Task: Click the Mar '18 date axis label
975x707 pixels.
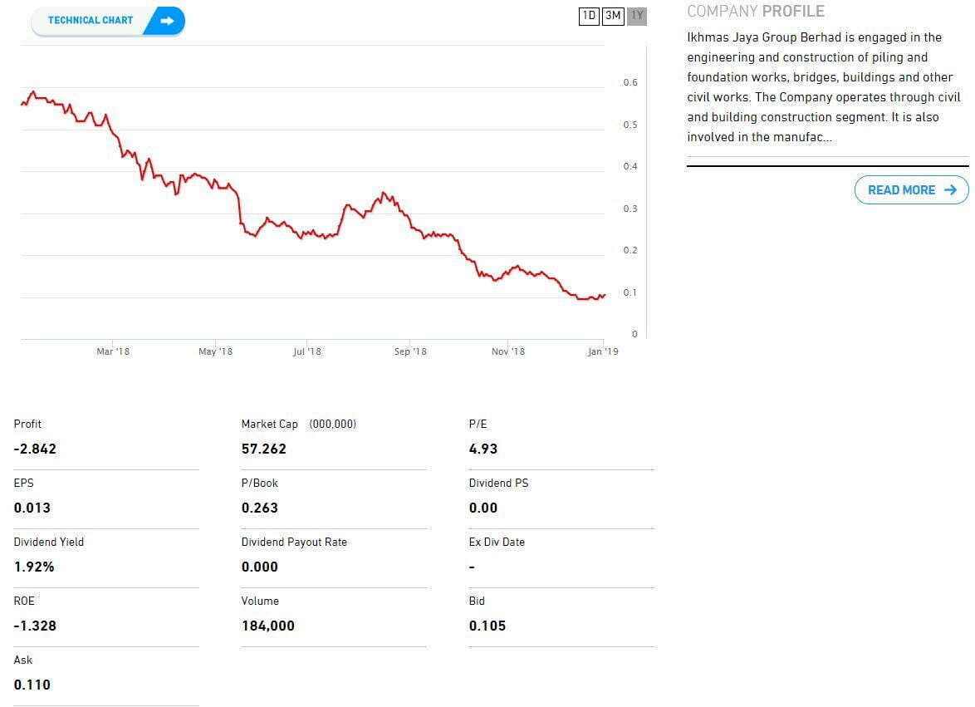Action: pyautogui.click(x=113, y=351)
